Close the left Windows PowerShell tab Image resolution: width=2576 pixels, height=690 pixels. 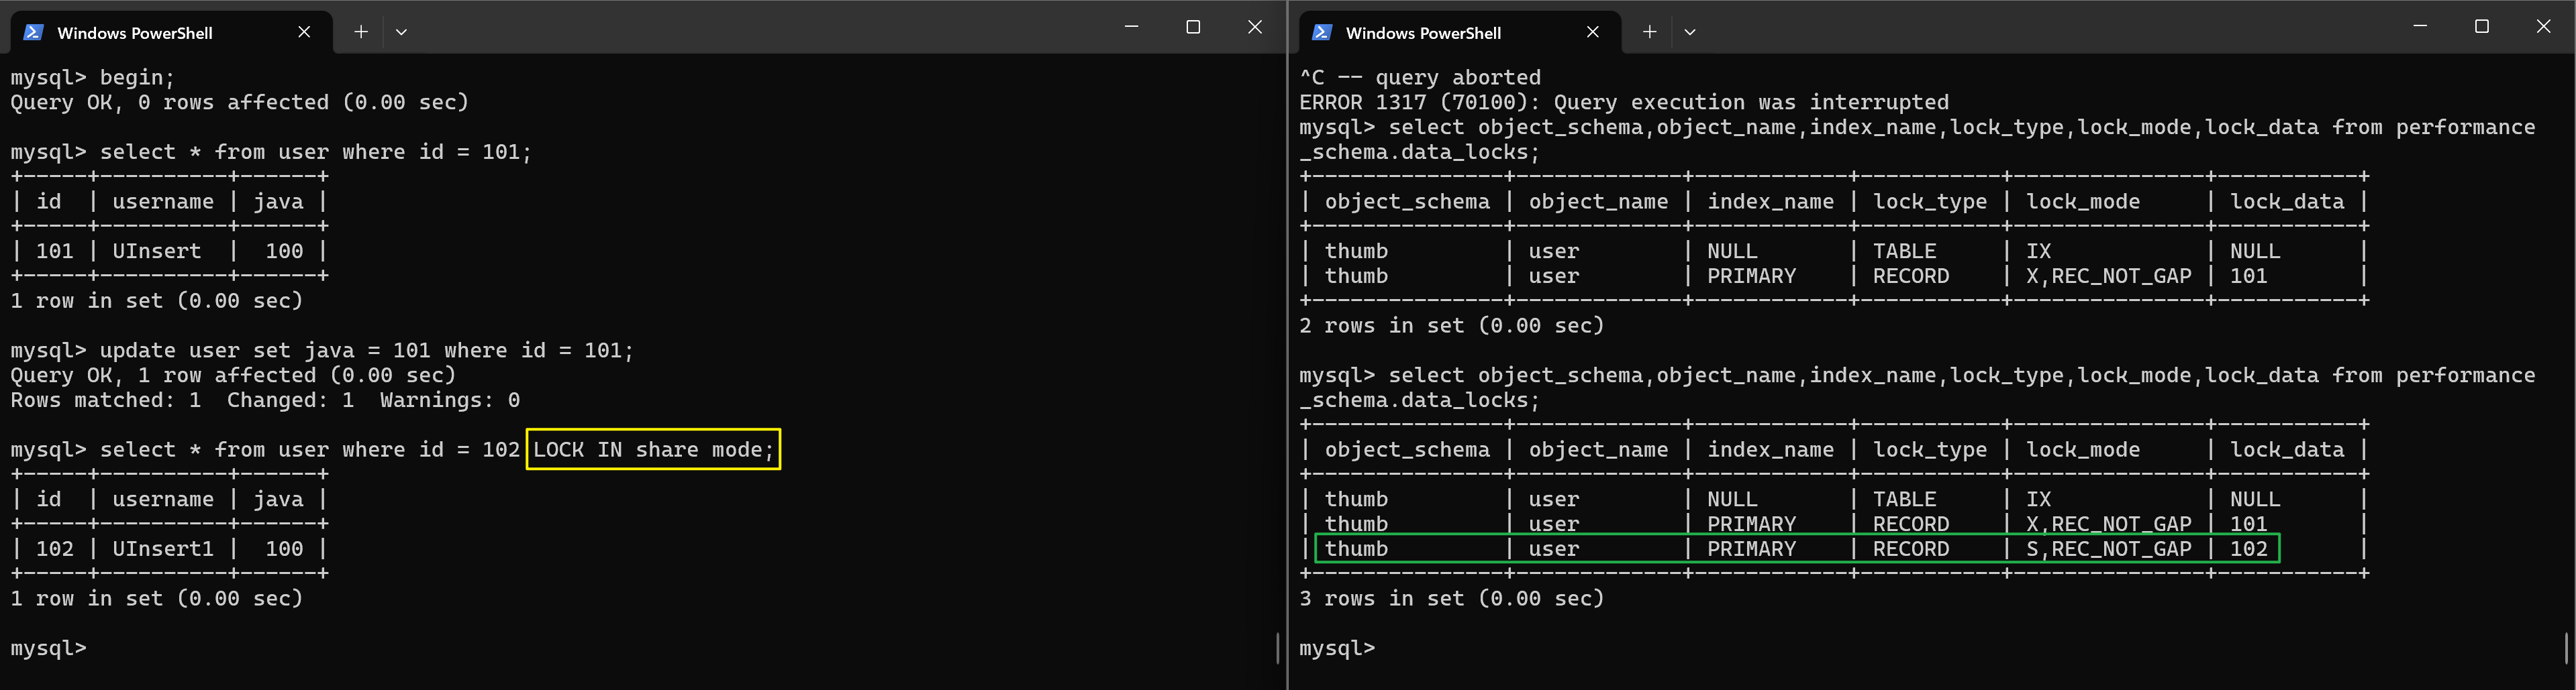coord(304,32)
